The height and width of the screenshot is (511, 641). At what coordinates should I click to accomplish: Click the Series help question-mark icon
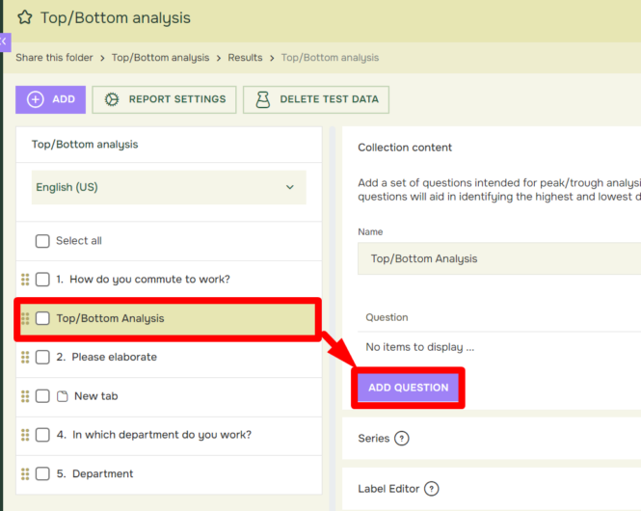tap(401, 439)
